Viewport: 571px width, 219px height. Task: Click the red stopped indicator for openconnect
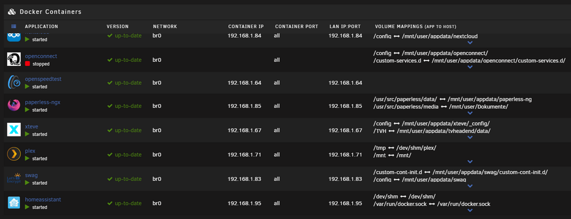(x=27, y=64)
